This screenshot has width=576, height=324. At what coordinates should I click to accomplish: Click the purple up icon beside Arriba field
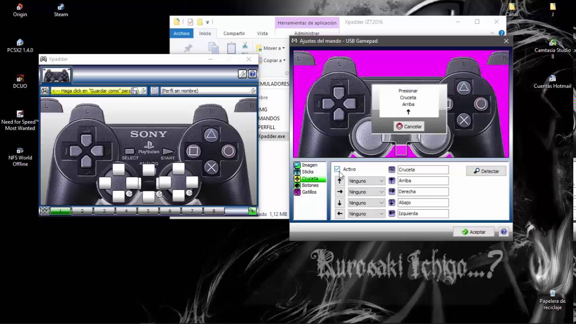click(x=392, y=180)
